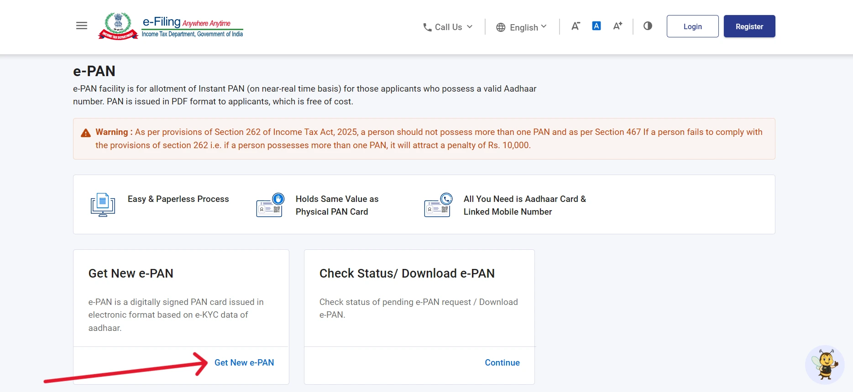Click the Login button

[692, 26]
